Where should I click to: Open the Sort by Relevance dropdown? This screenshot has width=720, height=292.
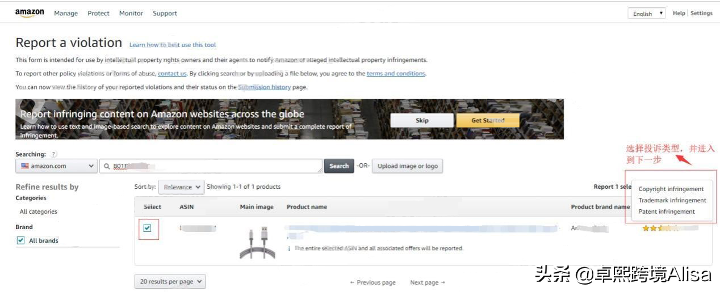(x=181, y=187)
